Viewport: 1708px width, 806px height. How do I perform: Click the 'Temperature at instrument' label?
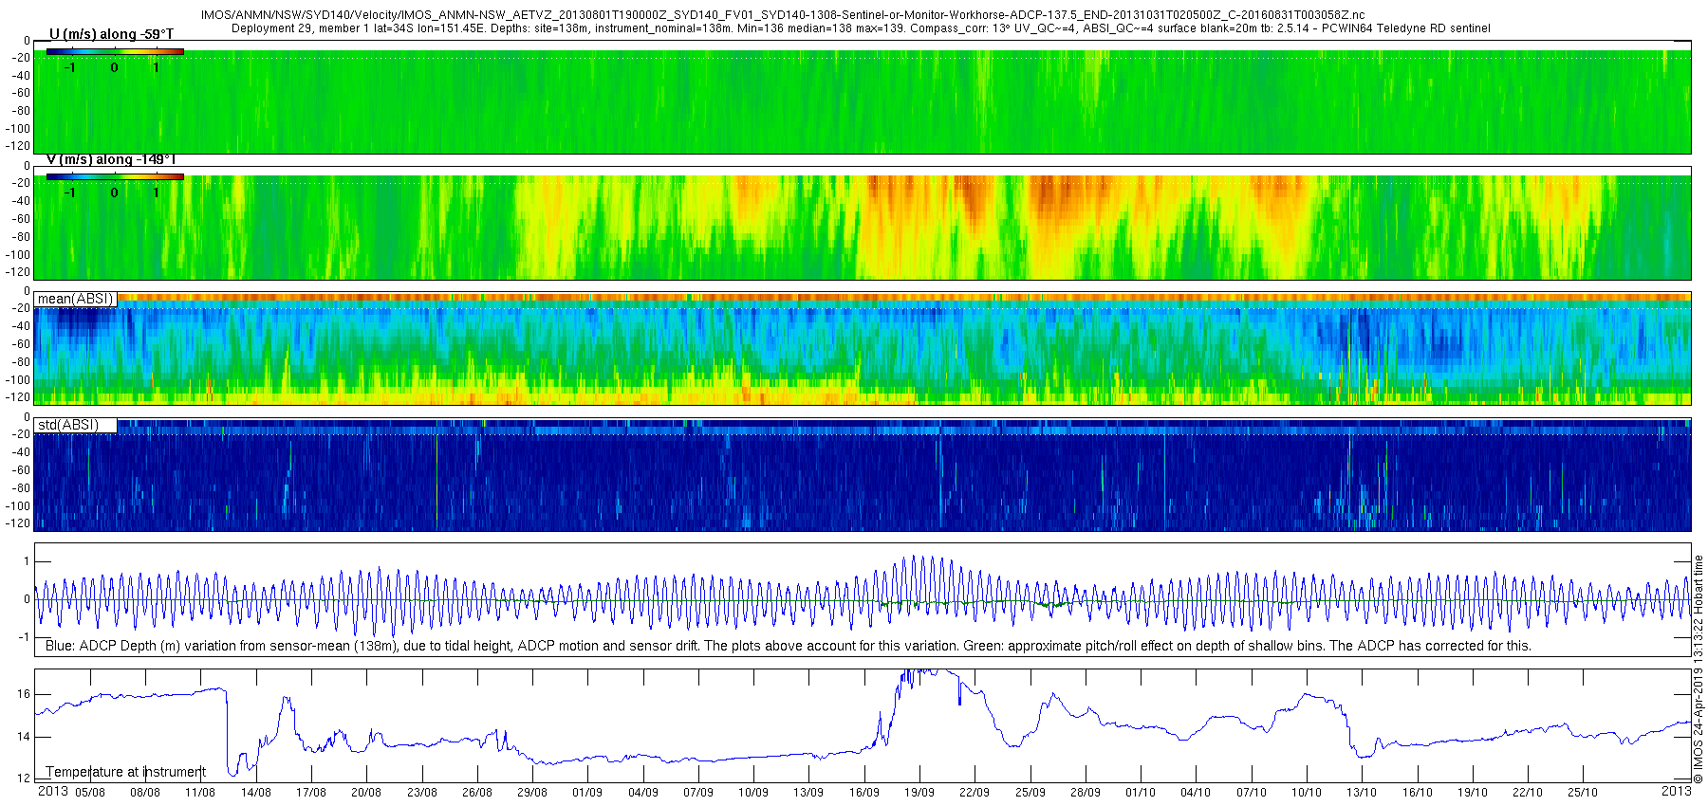(125, 772)
